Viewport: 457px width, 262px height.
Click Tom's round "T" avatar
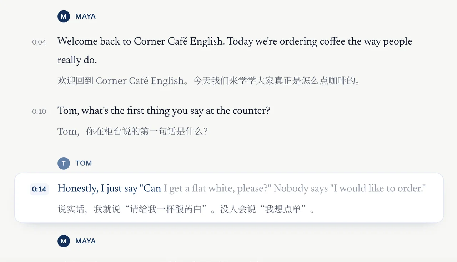point(64,163)
